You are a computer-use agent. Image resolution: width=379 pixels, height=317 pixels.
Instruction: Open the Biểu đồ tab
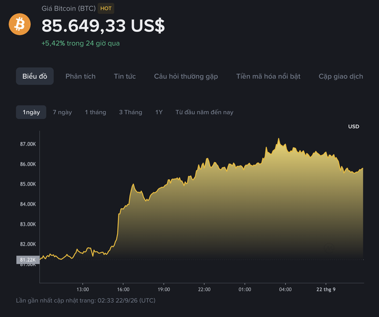click(x=35, y=76)
